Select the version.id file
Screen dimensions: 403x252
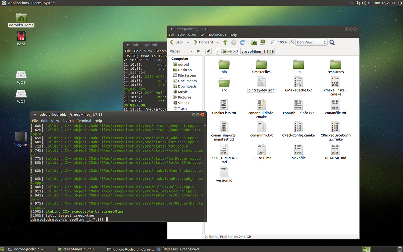tap(224, 175)
